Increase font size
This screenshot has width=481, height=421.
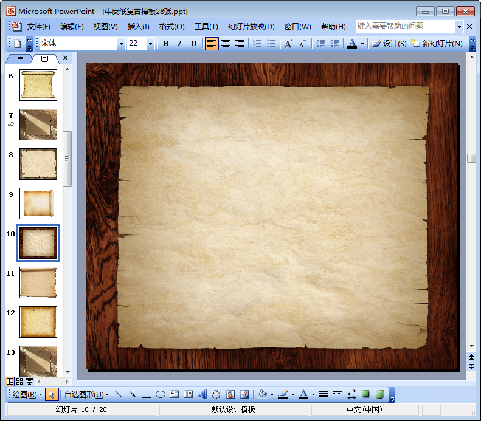click(x=289, y=44)
